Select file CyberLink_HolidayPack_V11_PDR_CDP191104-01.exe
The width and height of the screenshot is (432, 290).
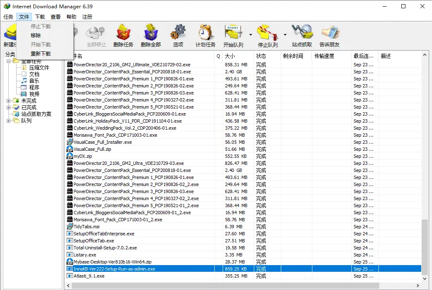coord(128,121)
